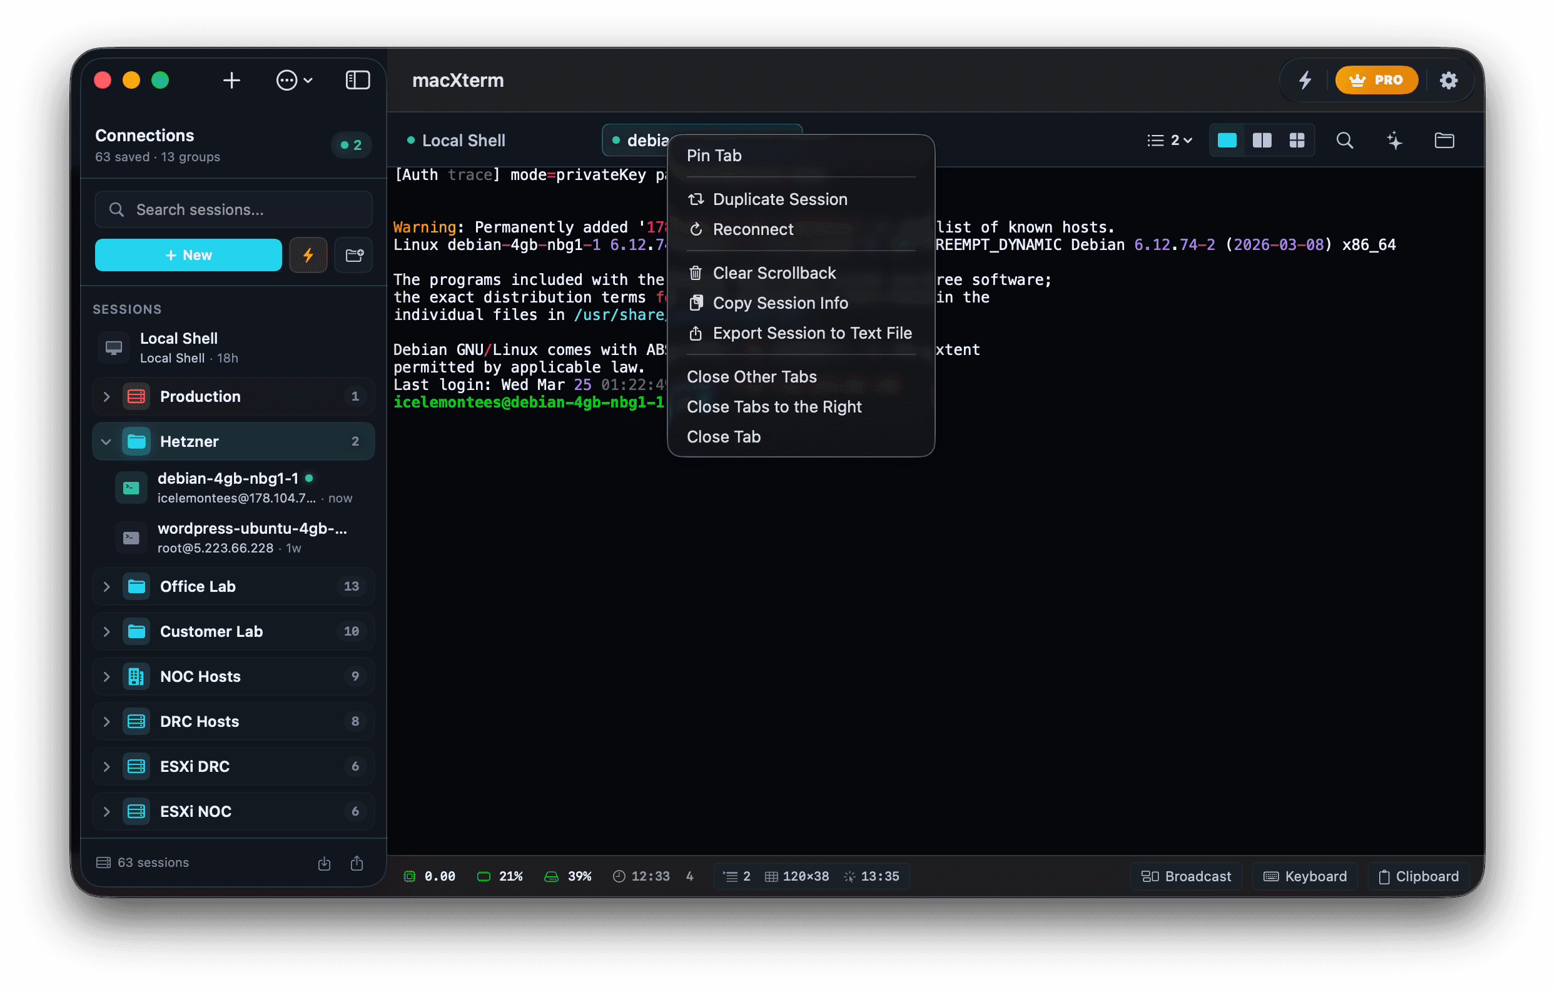Select single pane layout
1555x990 pixels.
(1227, 141)
